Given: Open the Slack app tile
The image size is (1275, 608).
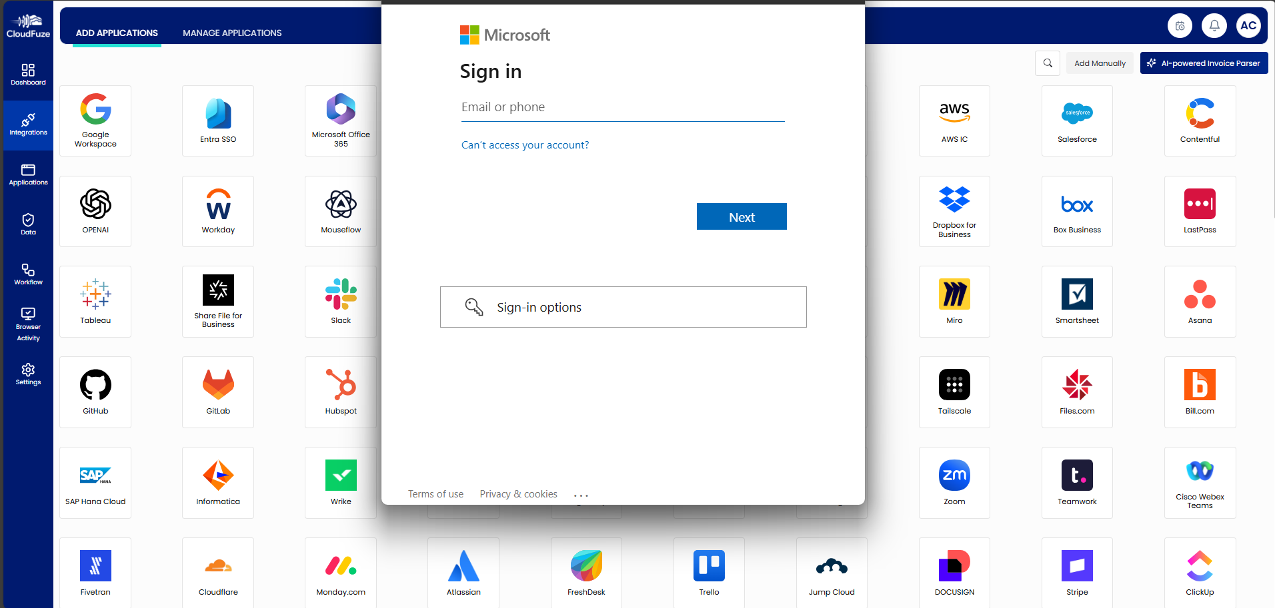Looking at the screenshot, I should tap(340, 301).
